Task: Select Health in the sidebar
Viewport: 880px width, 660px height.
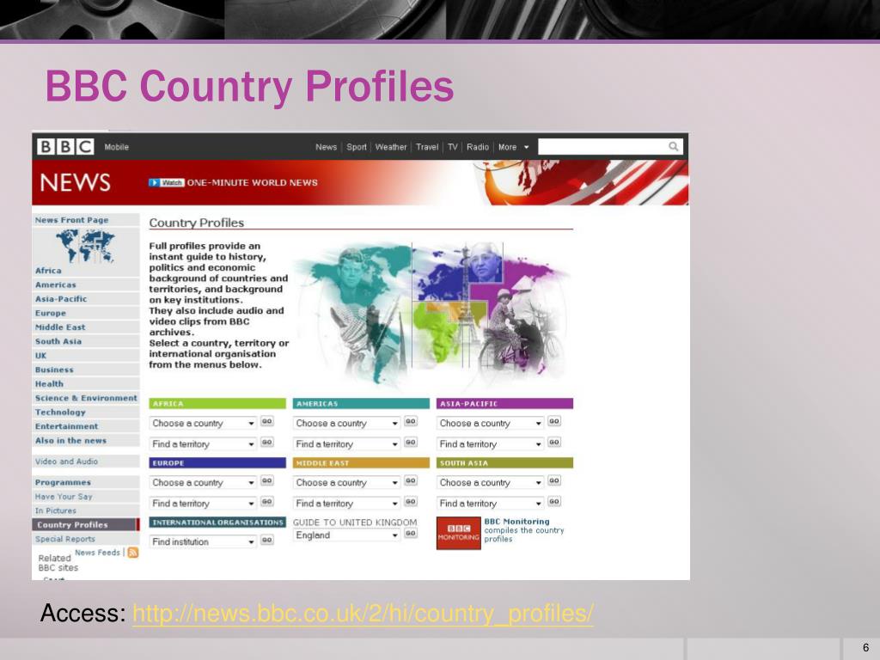Action: click(86, 384)
